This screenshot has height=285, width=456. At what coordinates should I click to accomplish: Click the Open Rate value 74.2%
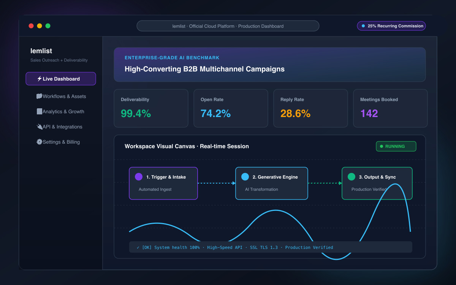pyautogui.click(x=215, y=113)
